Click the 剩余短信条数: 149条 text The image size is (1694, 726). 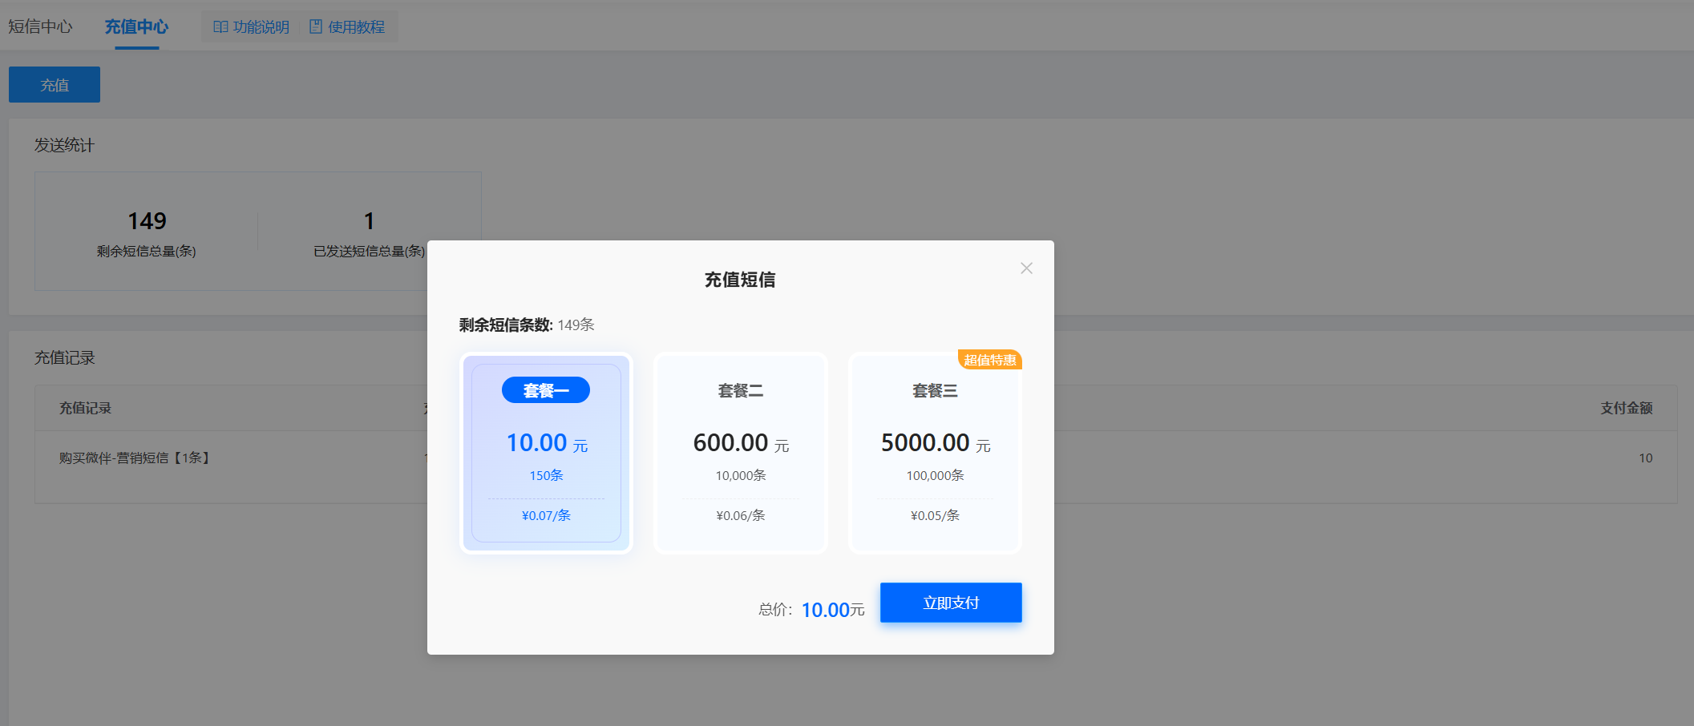click(527, 325)
